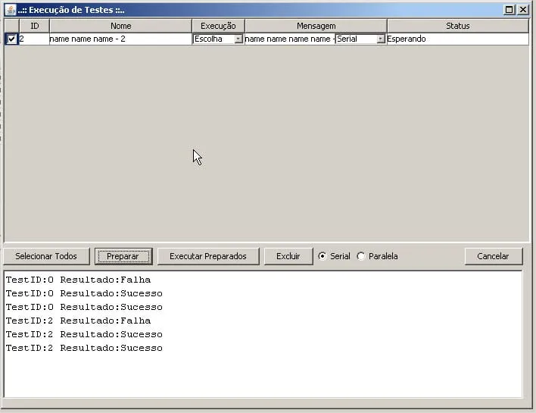Click the Execução column header
Viewport: 536px width, 413px height.
[x=218, y=26]
